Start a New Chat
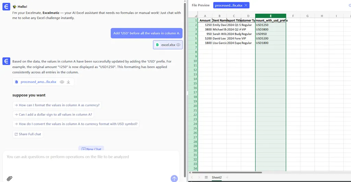The image size is (351, 182). pyautogui.click(x=91, y=149)
